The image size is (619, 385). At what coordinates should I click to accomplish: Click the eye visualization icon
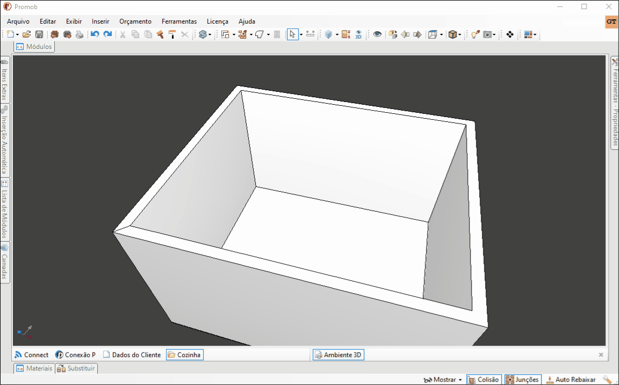tap(377, 34)
